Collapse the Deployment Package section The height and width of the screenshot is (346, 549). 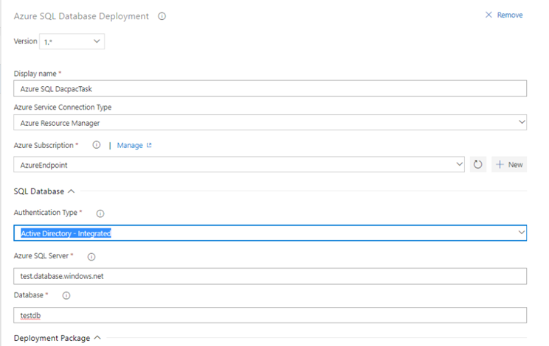pyautogui.click(x=97, y=338)
